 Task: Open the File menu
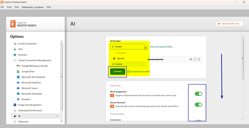pos(2,7)
